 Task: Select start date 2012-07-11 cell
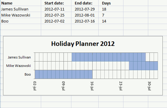coord(56,9)
